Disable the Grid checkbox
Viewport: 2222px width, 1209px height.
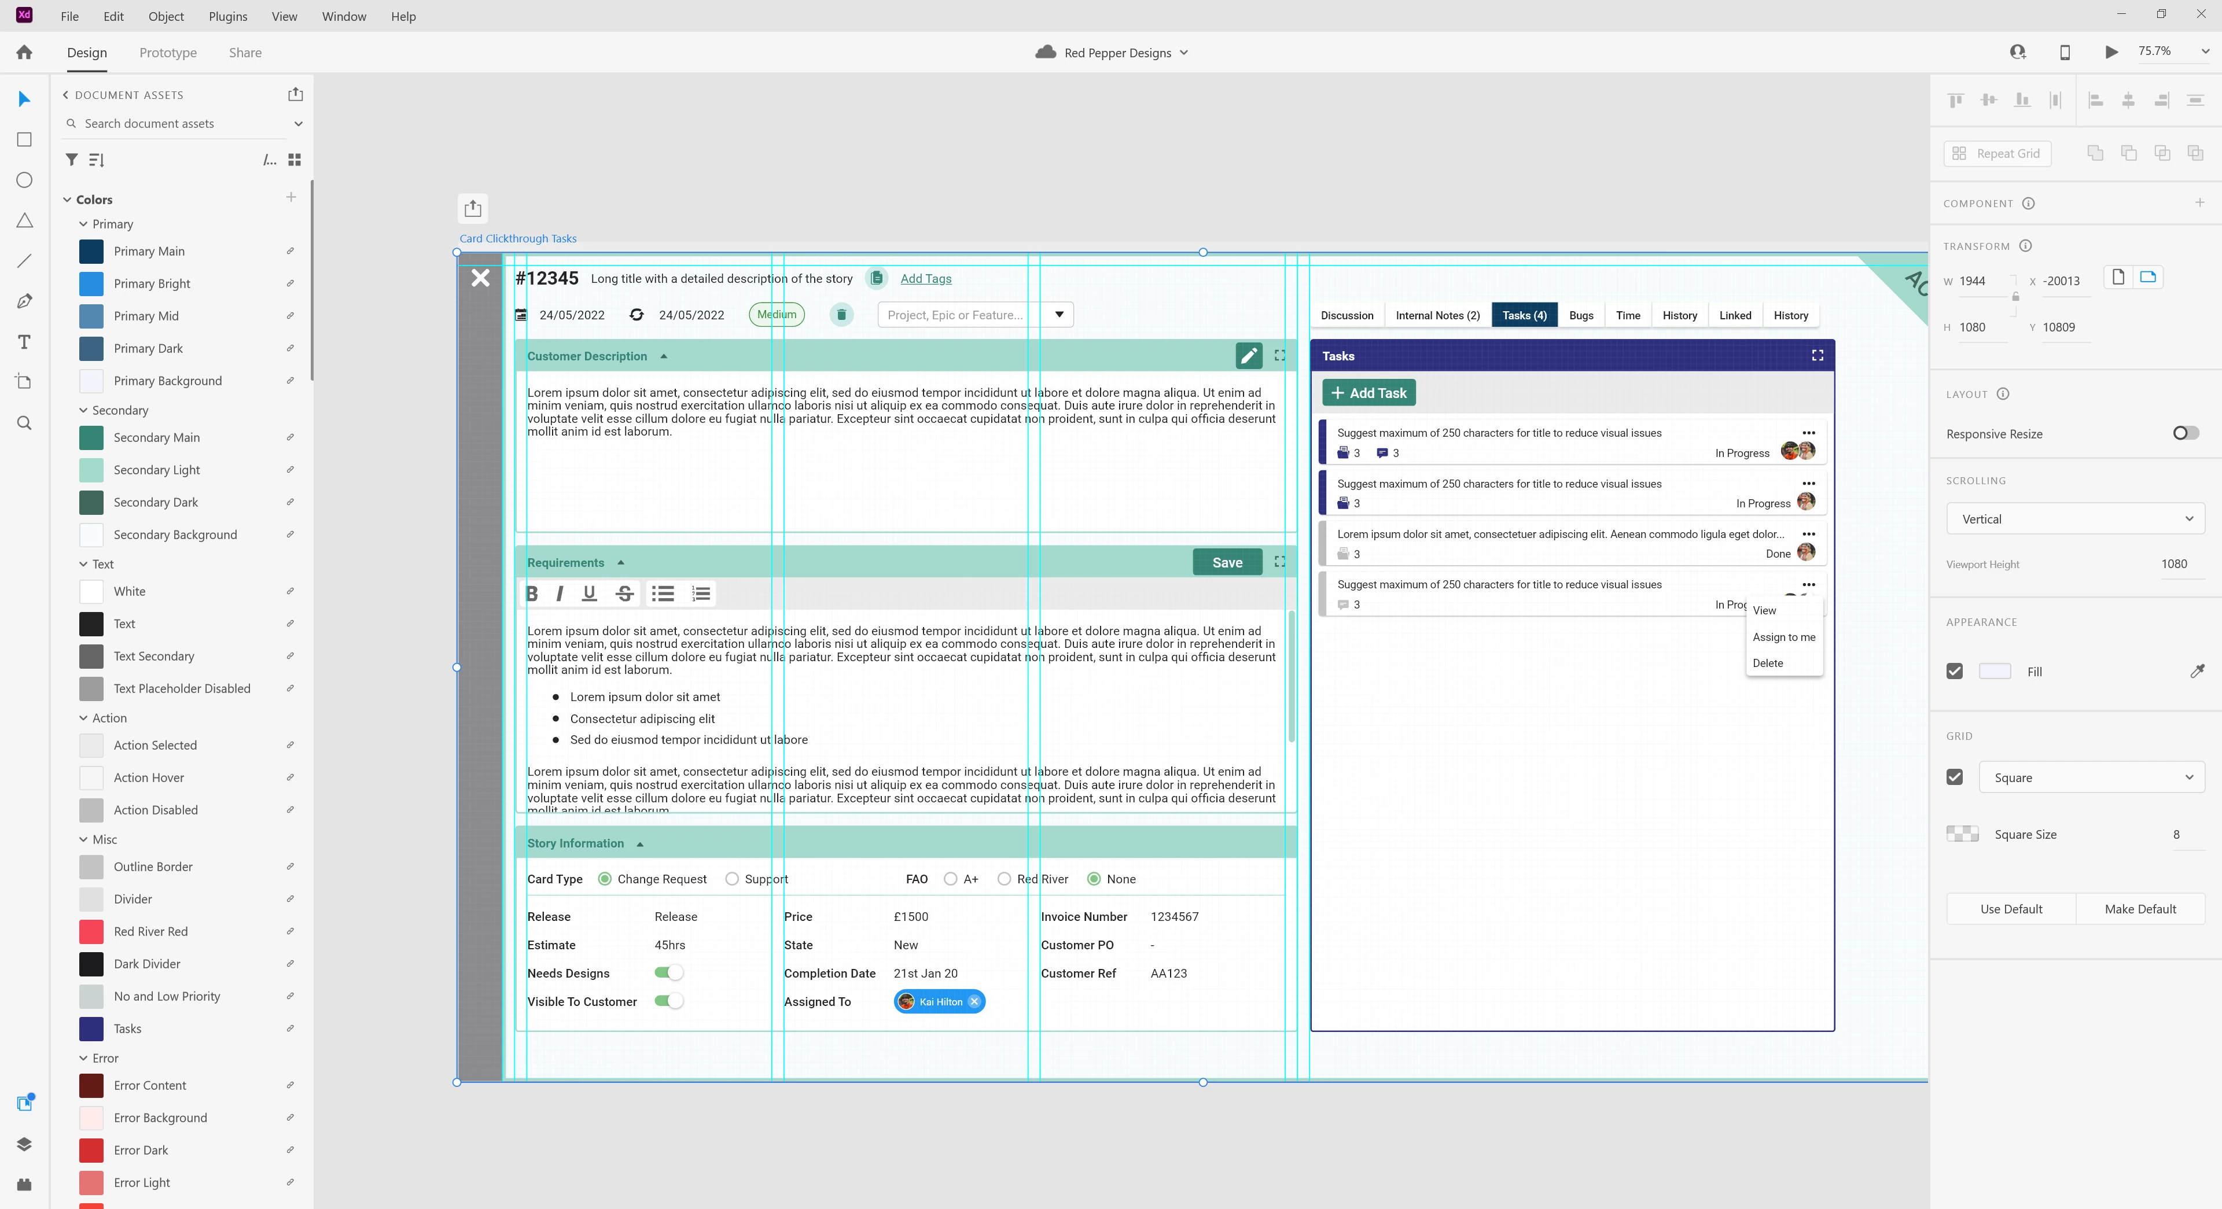pos(1955,777)
